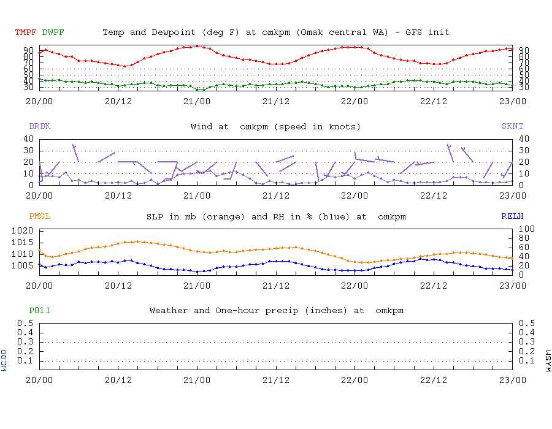Click the 23/00 time marker under precip chart
Screen dimensions: 552x429
(x=513, y=380)
